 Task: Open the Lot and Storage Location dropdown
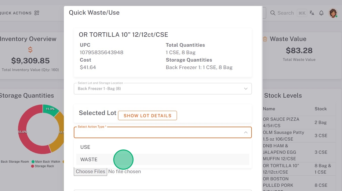[159, 89]
